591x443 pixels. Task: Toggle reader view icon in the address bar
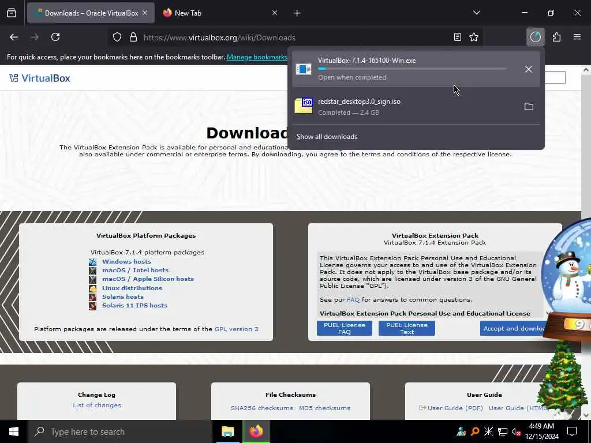point(457,37)
